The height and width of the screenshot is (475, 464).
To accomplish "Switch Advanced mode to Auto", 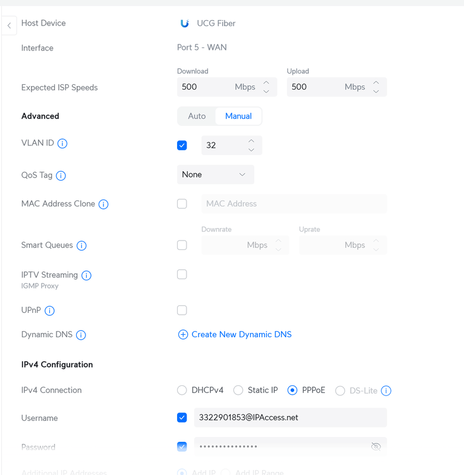I will 197,116.
